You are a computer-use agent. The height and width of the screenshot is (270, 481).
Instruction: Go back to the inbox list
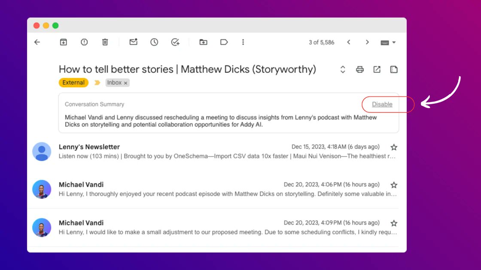click(x=37, y=42)
